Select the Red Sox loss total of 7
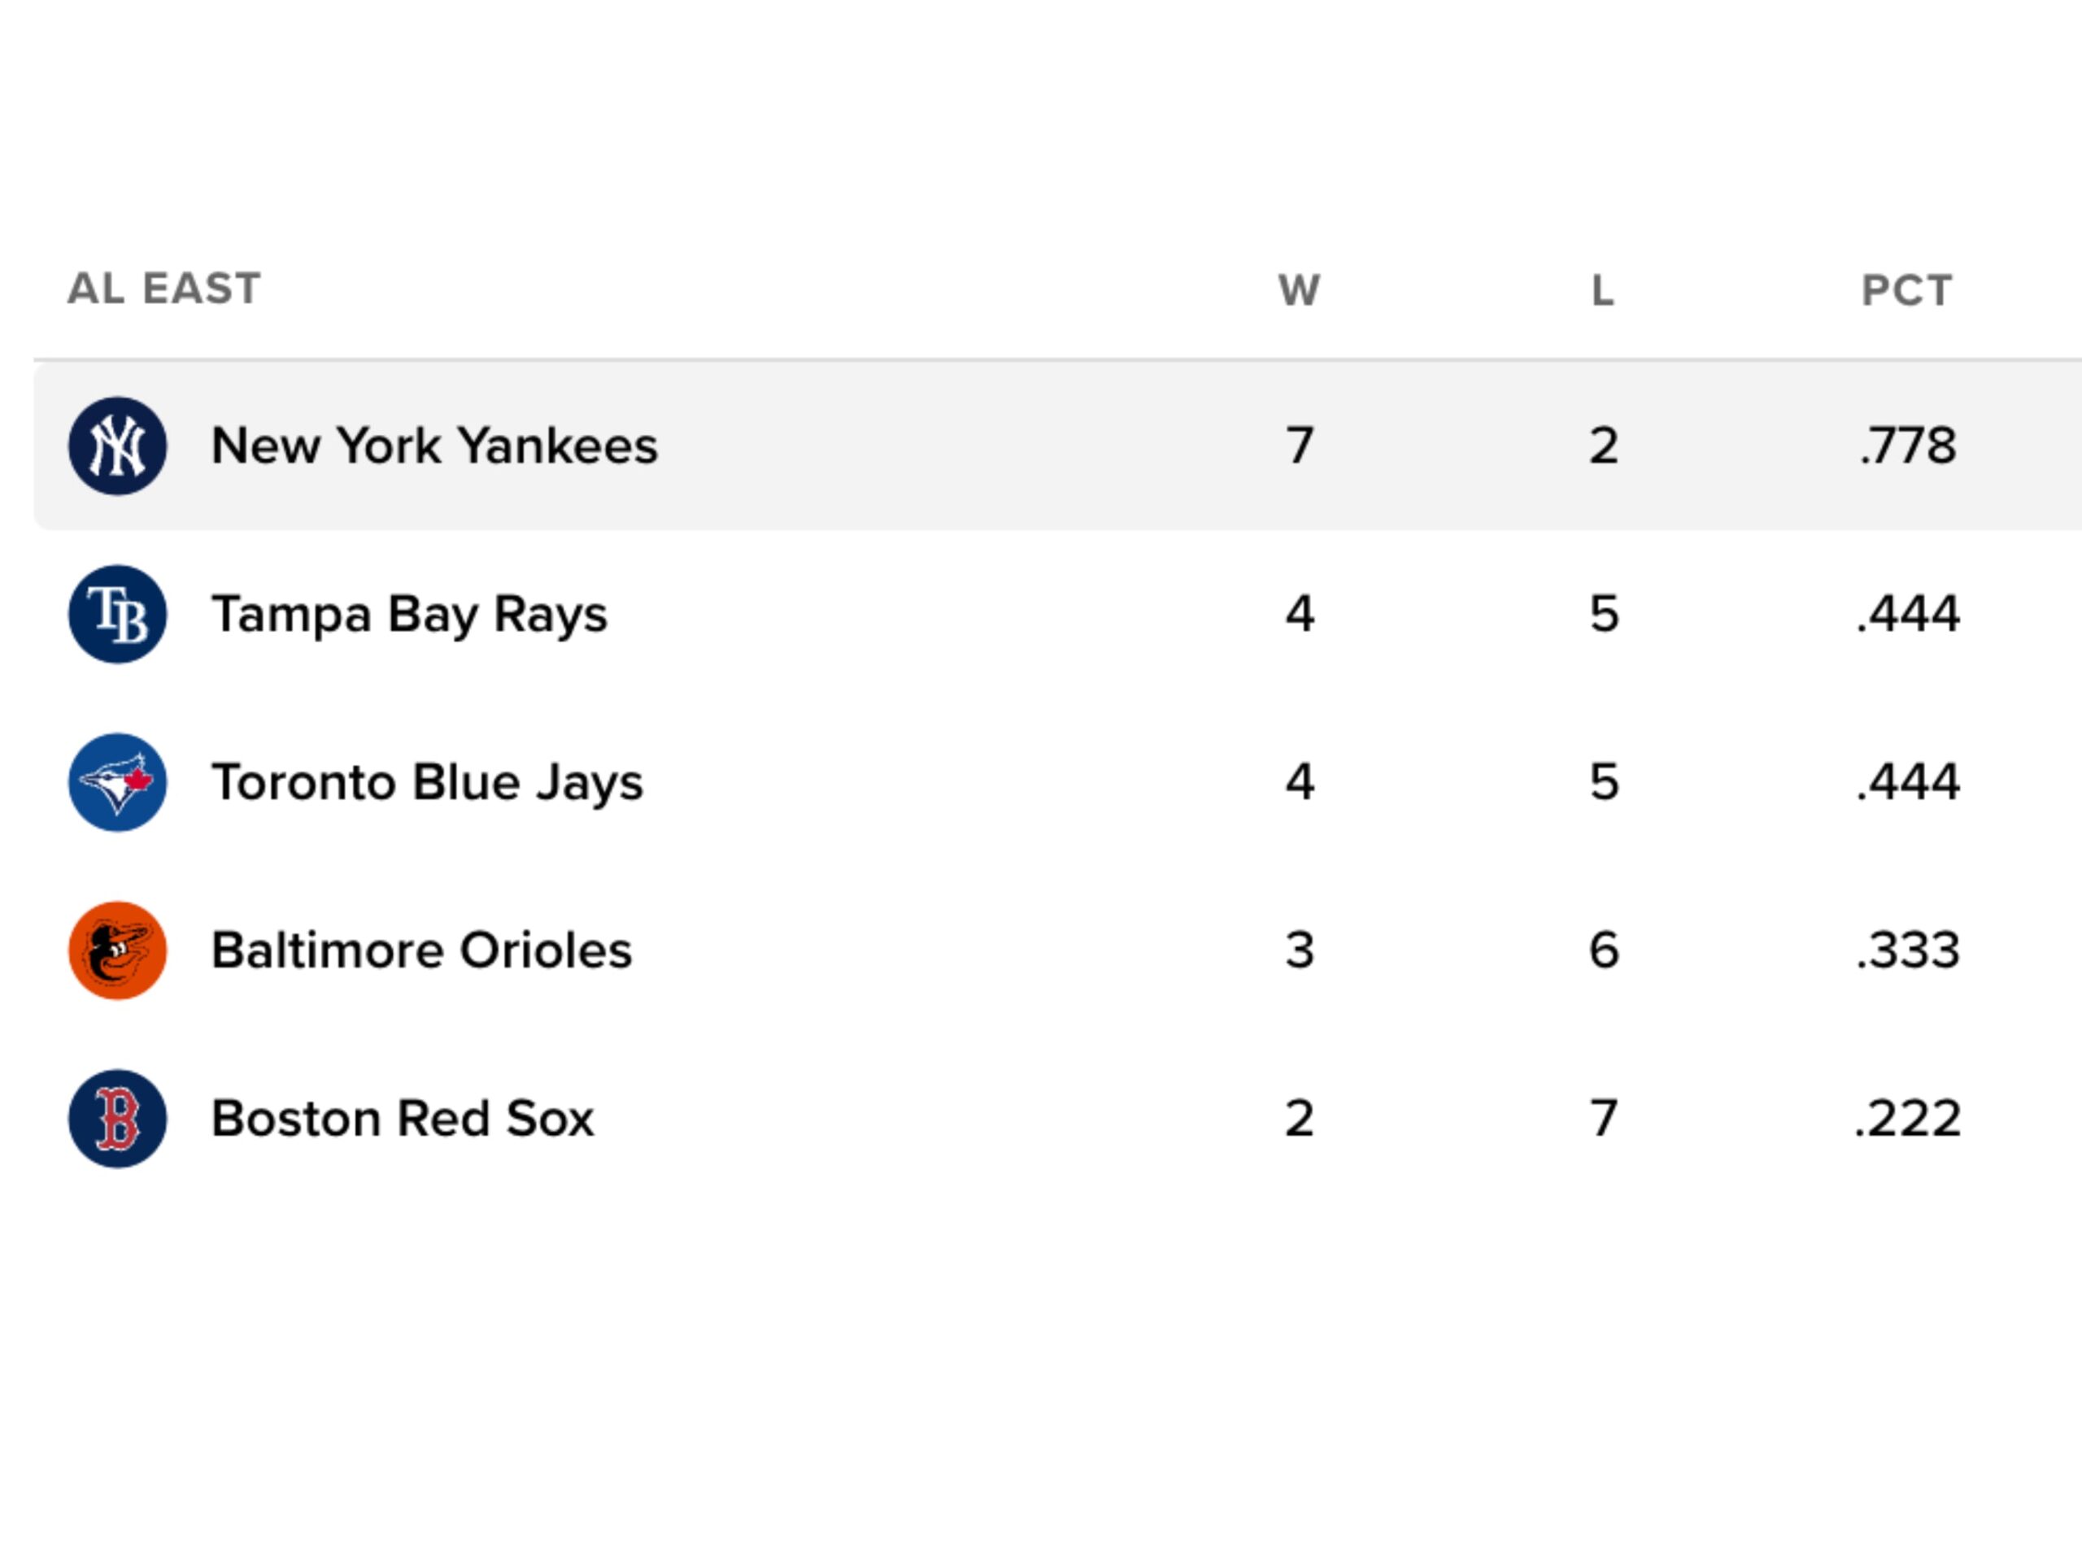This screenshot has width=2082, height=1561. pyautogui.click(x=1604, y=1119)
